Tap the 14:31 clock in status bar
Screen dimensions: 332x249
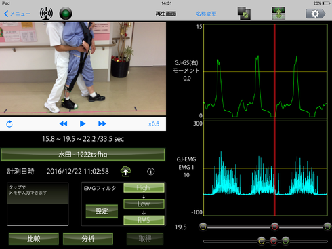(167, 3)
